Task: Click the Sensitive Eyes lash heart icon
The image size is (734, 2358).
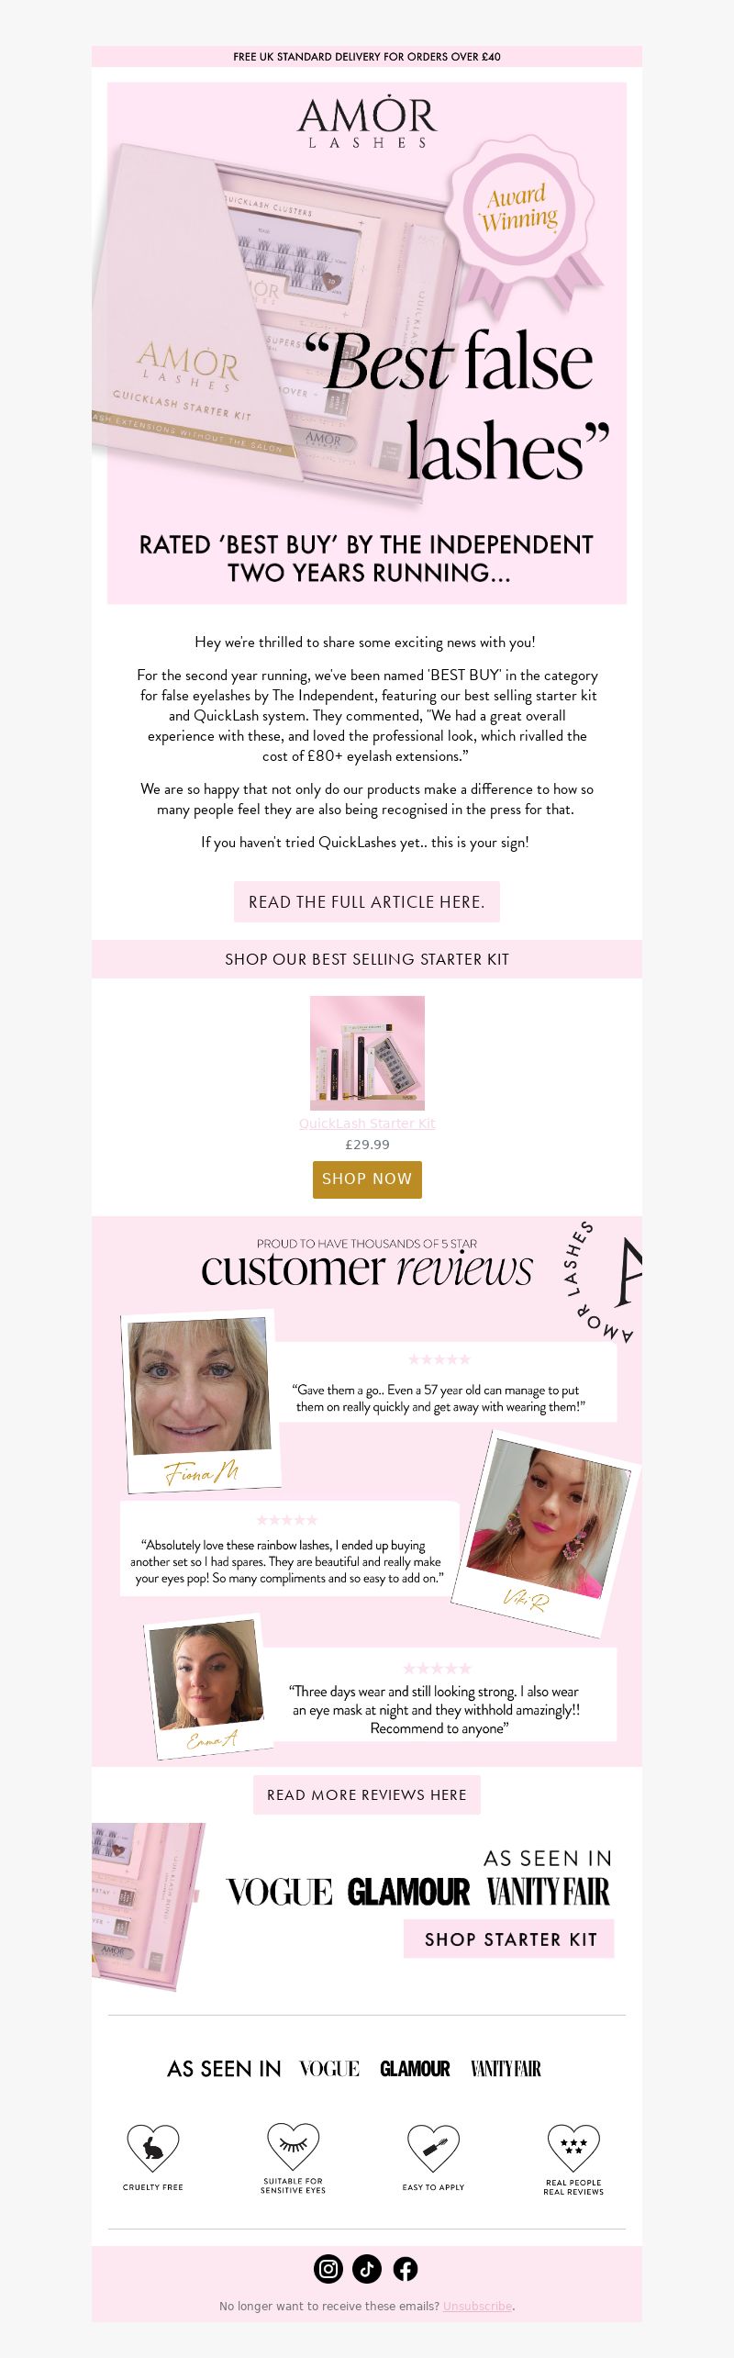Action: (293, 2146)
